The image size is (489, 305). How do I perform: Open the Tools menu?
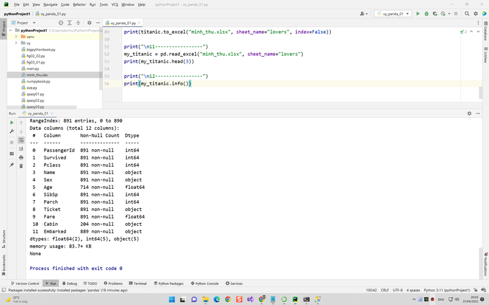(104, 5)
